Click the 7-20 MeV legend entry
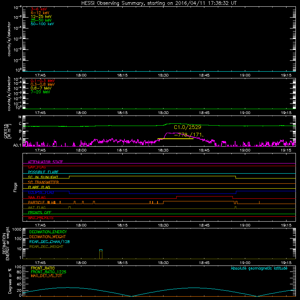This screenshot has height=300, width=300. (40, 92)
